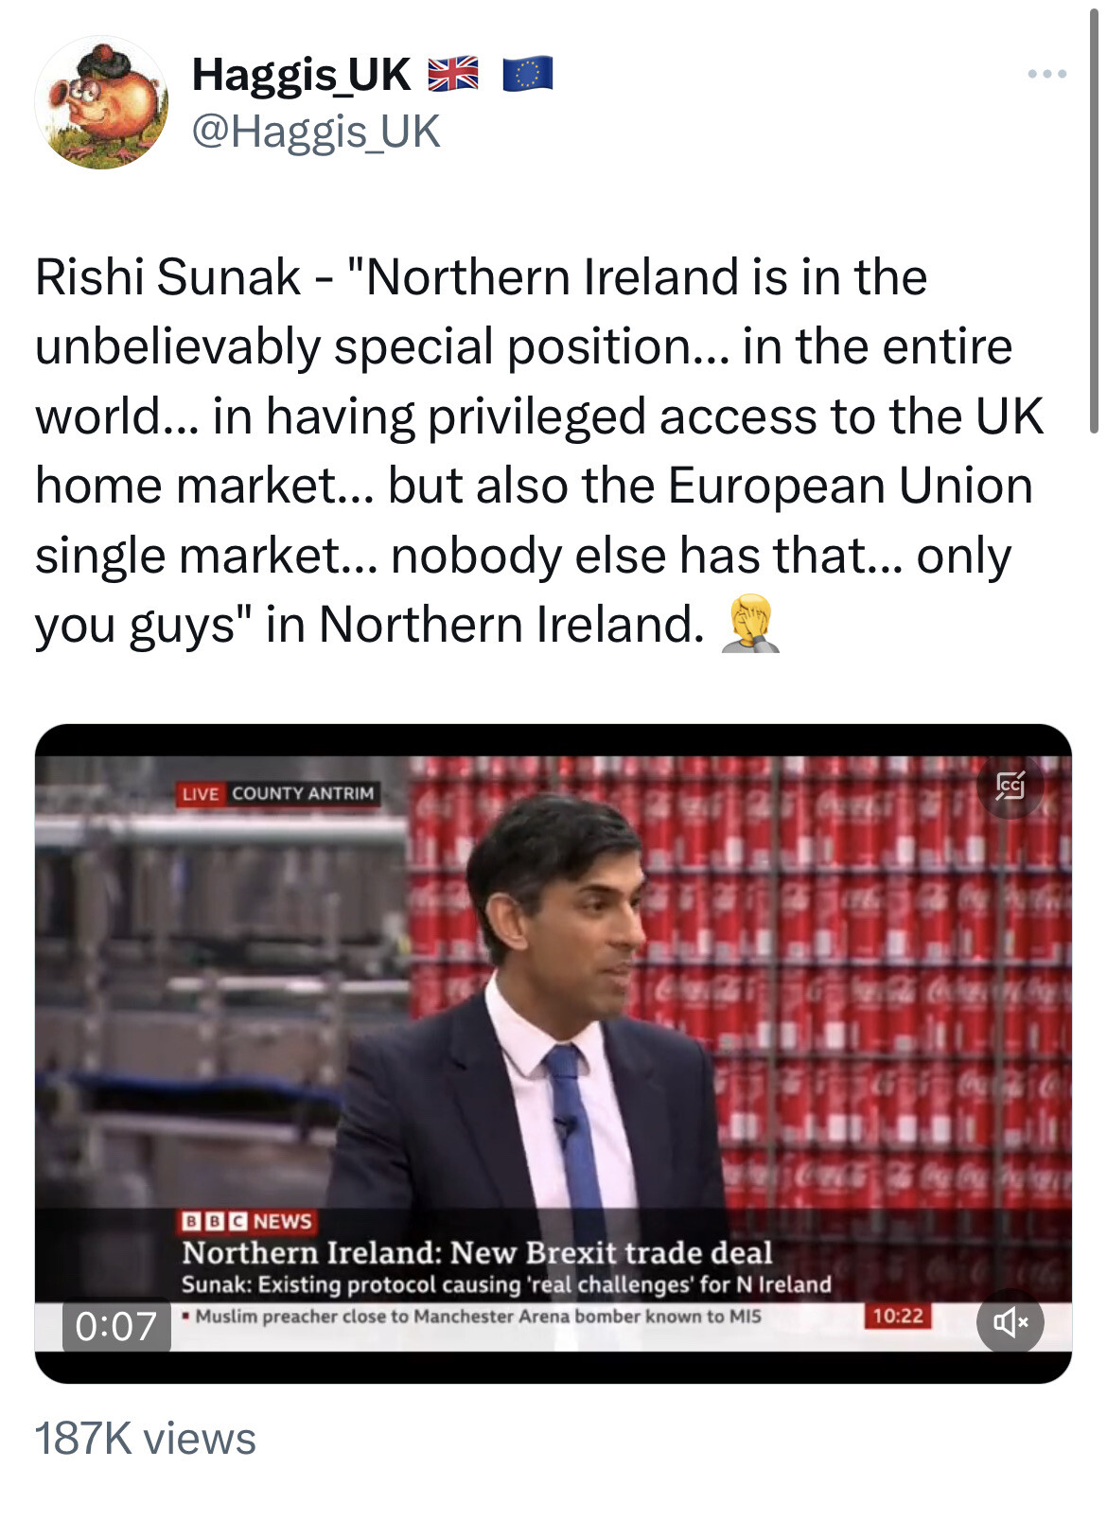Click the 'Sunak: Existing protocol' subheadline
This screenshot has height=1521, width=1107.
click(505, 1284)
